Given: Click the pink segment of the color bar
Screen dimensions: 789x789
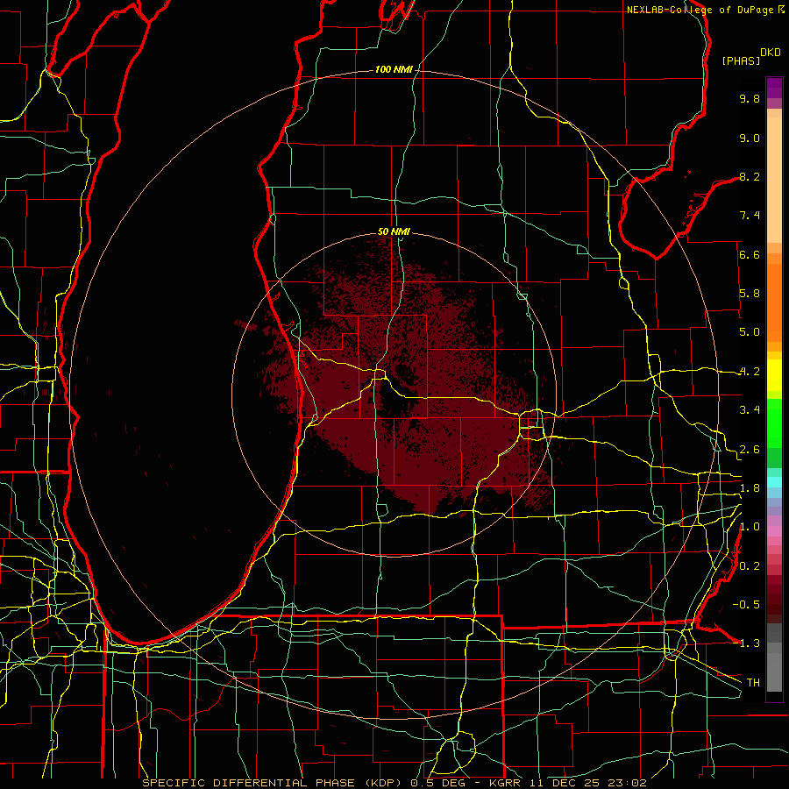Looking at the screenshot, I should pos(774,531).
